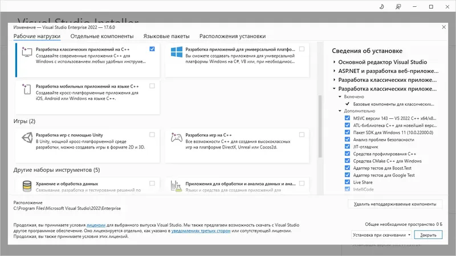The height and width of the screenshot is (256, 456).
Task: Click the feedback icon in title bar
Action: (x=398, y=7)
